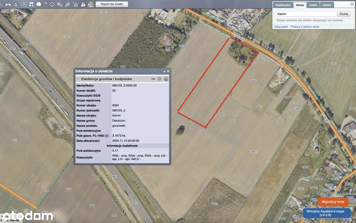Screen dimensions: 356x223
Task: Open settings with the gears icon
Action: tap(60, 4)
